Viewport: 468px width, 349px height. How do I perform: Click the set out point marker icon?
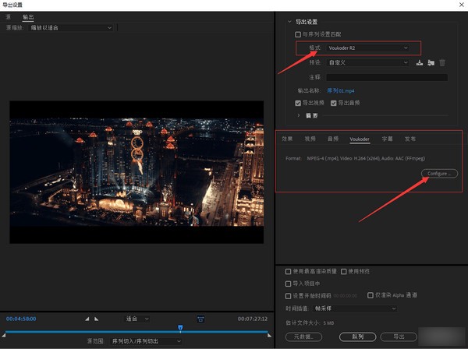click(x=96, y=319)
